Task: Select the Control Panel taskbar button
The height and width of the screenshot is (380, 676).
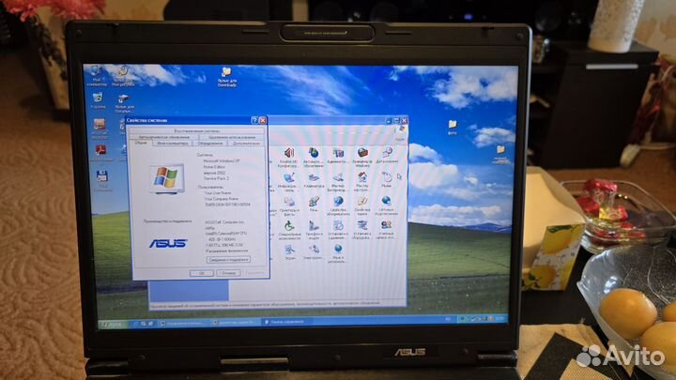Action: [286, 322]
